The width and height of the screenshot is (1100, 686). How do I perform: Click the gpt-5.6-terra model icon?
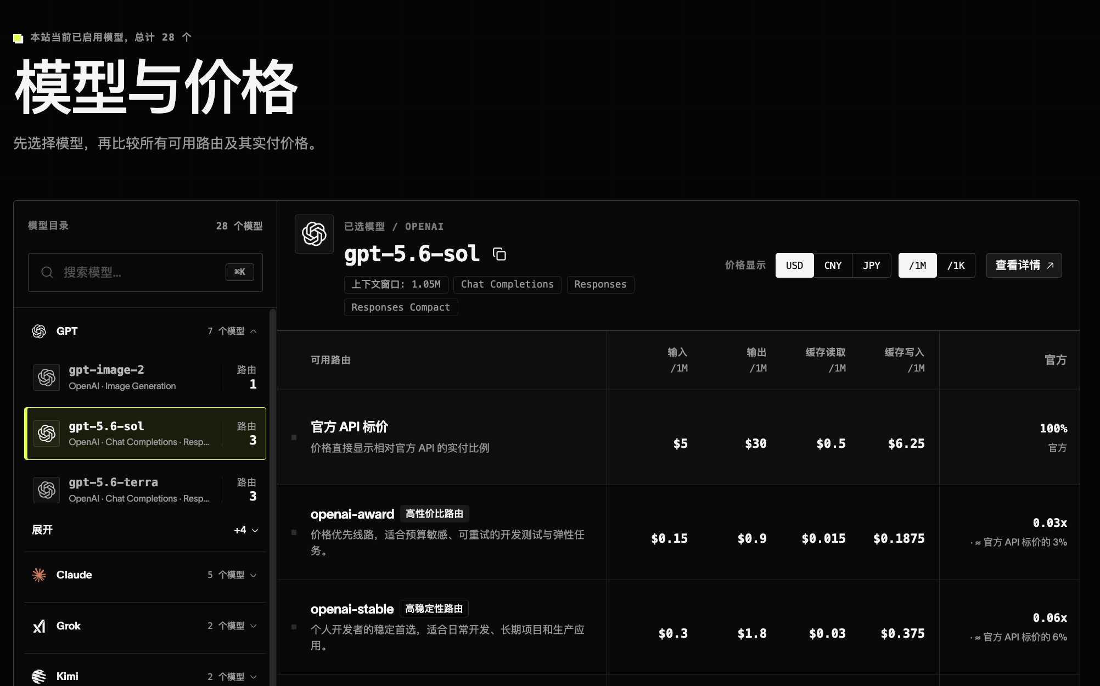(x=47, y=490)
